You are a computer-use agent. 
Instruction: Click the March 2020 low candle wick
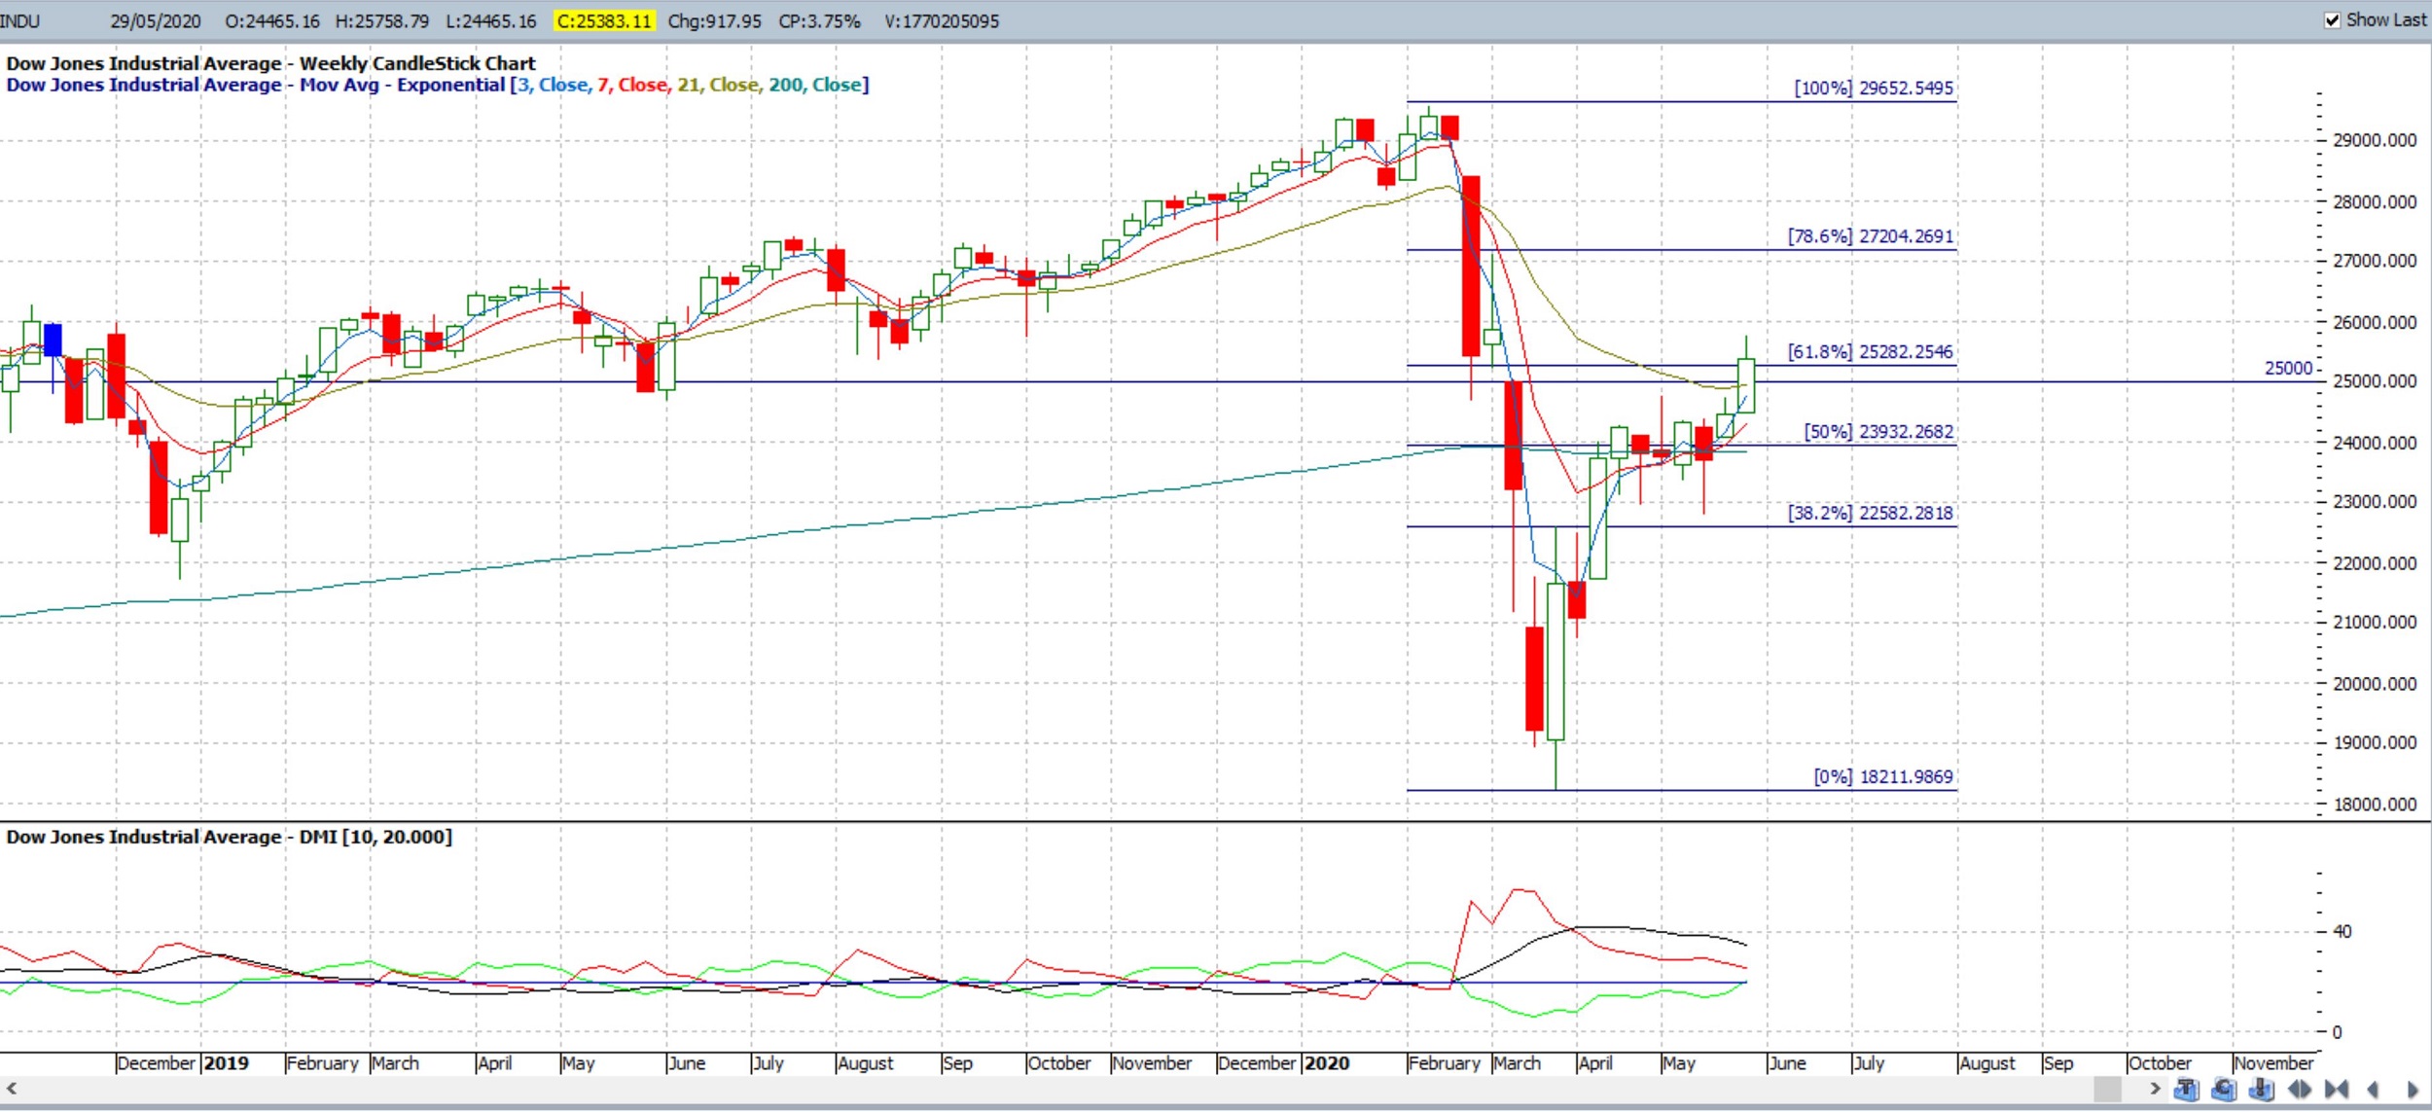point(1556,765)
